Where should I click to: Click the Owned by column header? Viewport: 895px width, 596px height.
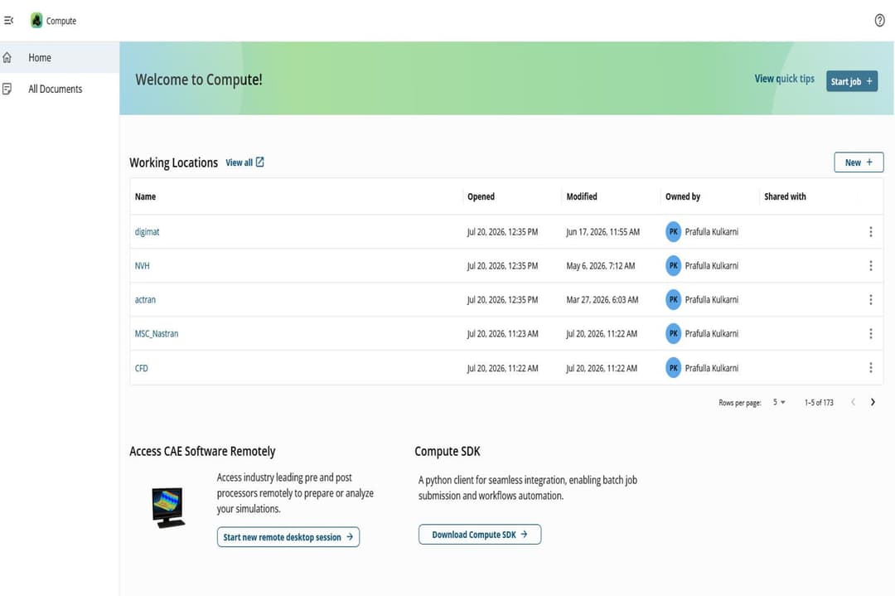pos(683,196)
